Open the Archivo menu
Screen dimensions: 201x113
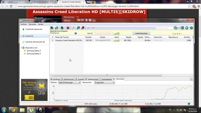pyautogui.click(x=24, y=24)
